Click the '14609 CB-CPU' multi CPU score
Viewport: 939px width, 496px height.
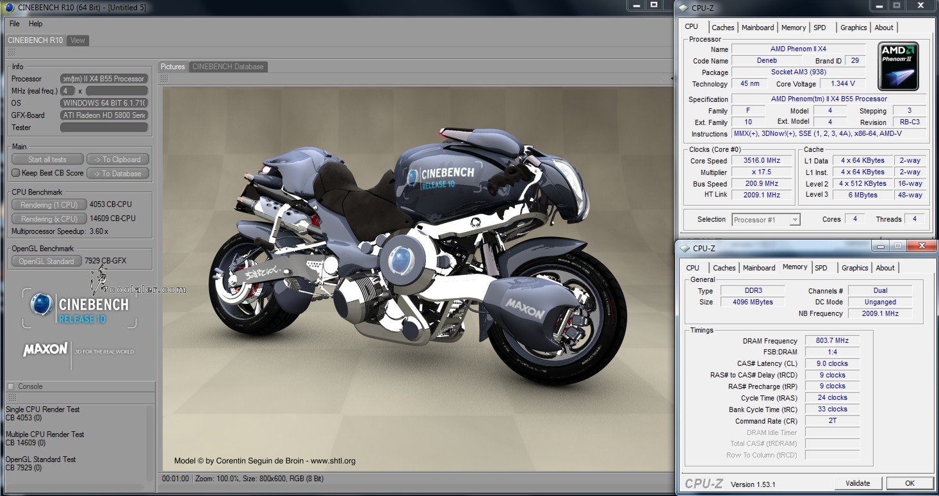pyautogui.click(x=113, y=219)
